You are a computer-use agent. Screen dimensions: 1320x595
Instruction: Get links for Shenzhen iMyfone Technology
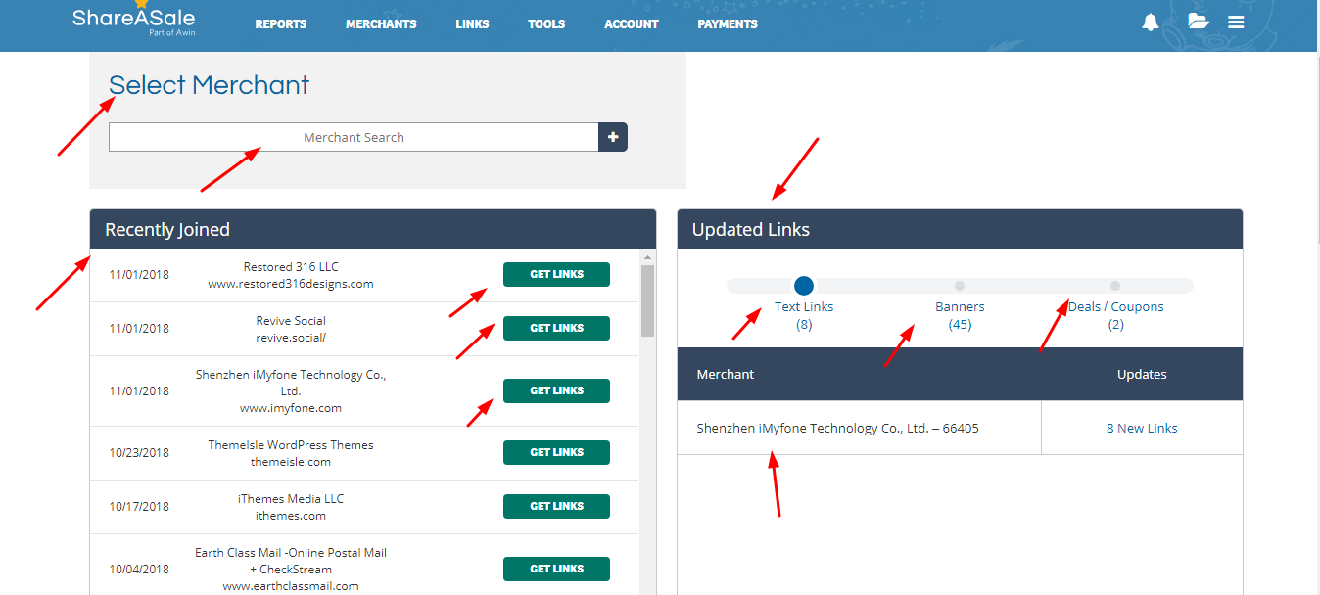[x=556, y=390]
